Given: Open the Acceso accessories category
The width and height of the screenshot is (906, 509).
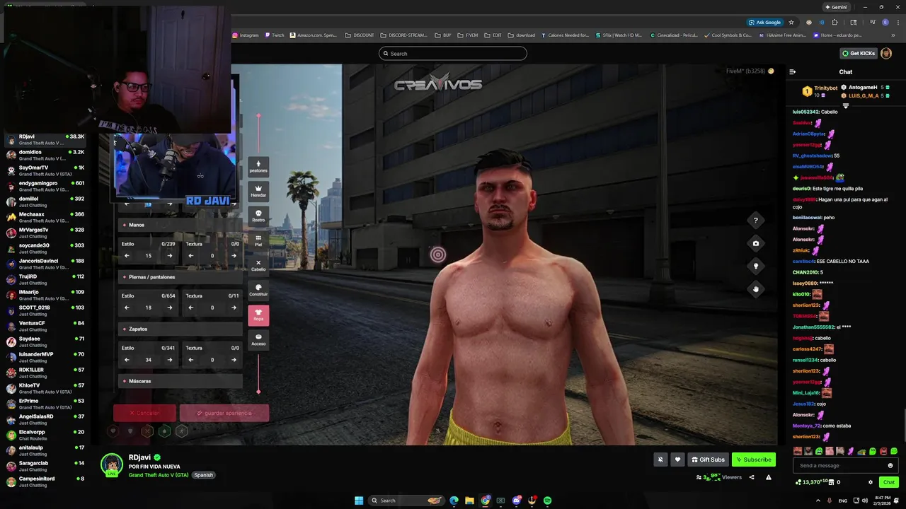Looking at the screenshot, I should 258,340.
